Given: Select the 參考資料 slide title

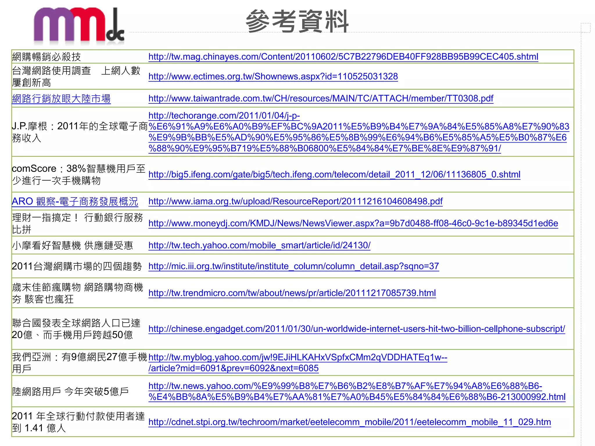Looking at the screenshot, I should point(297,21).
